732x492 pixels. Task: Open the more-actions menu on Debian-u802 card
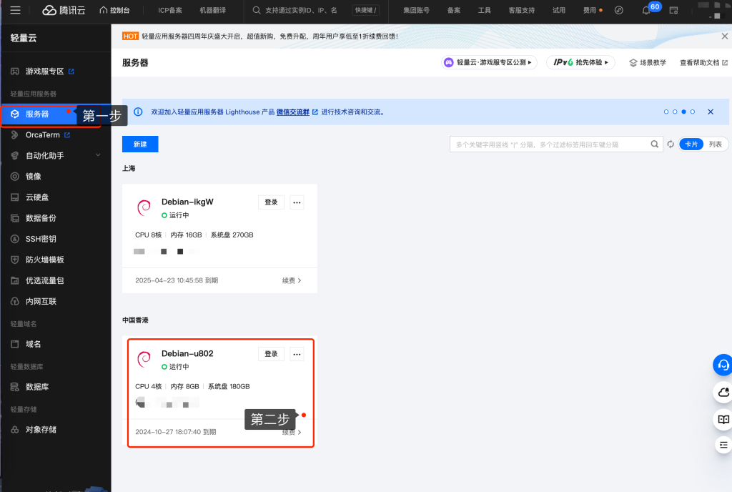[297, 354]
